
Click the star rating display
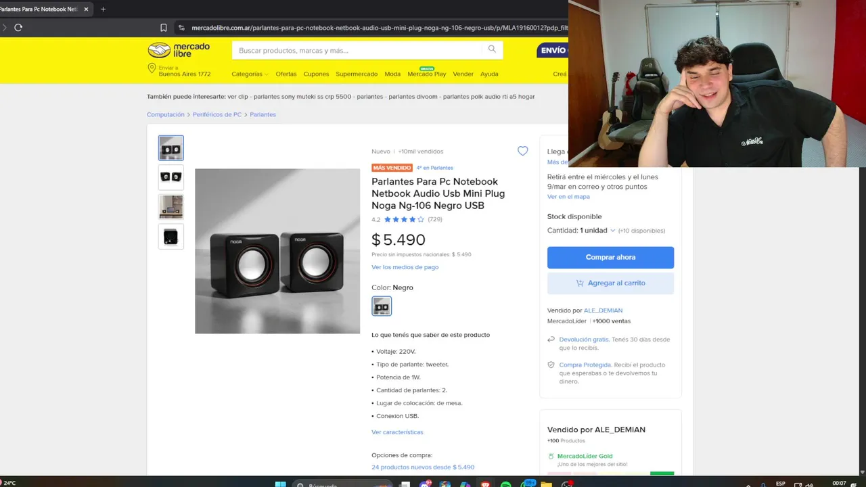click(x=404, y=219)
